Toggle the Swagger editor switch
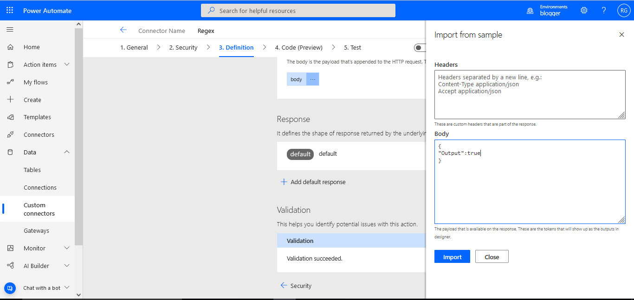634x300 pixels. [x=420, y=47]
